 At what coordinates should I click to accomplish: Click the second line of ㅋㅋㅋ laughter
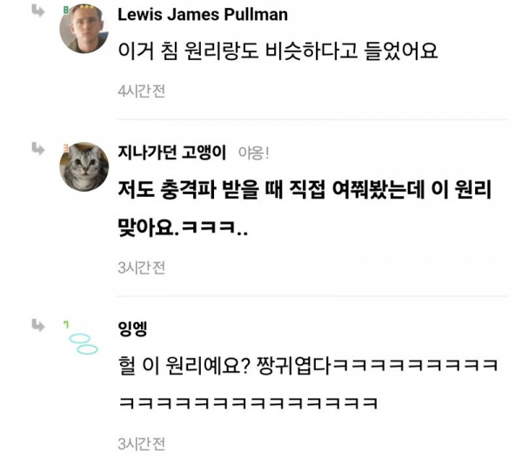pos(248,403)
